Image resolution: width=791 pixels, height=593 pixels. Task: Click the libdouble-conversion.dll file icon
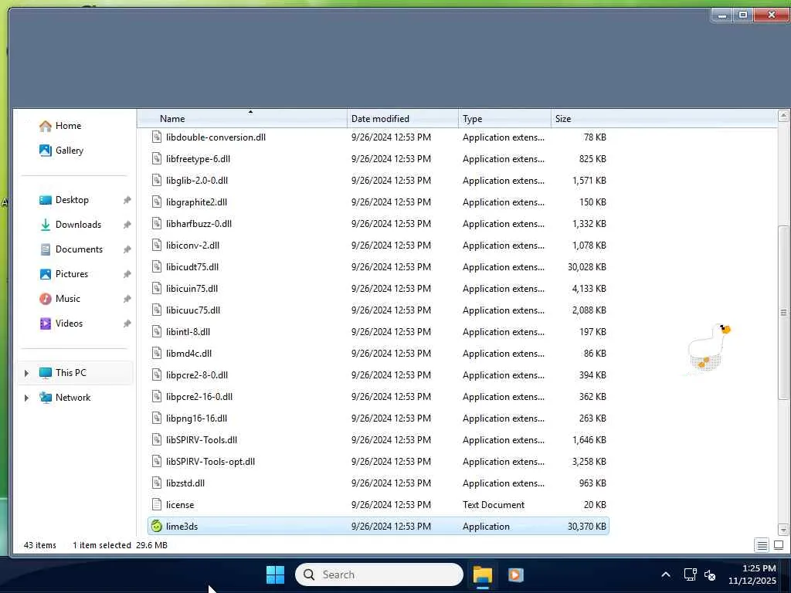tap(157, 137)
